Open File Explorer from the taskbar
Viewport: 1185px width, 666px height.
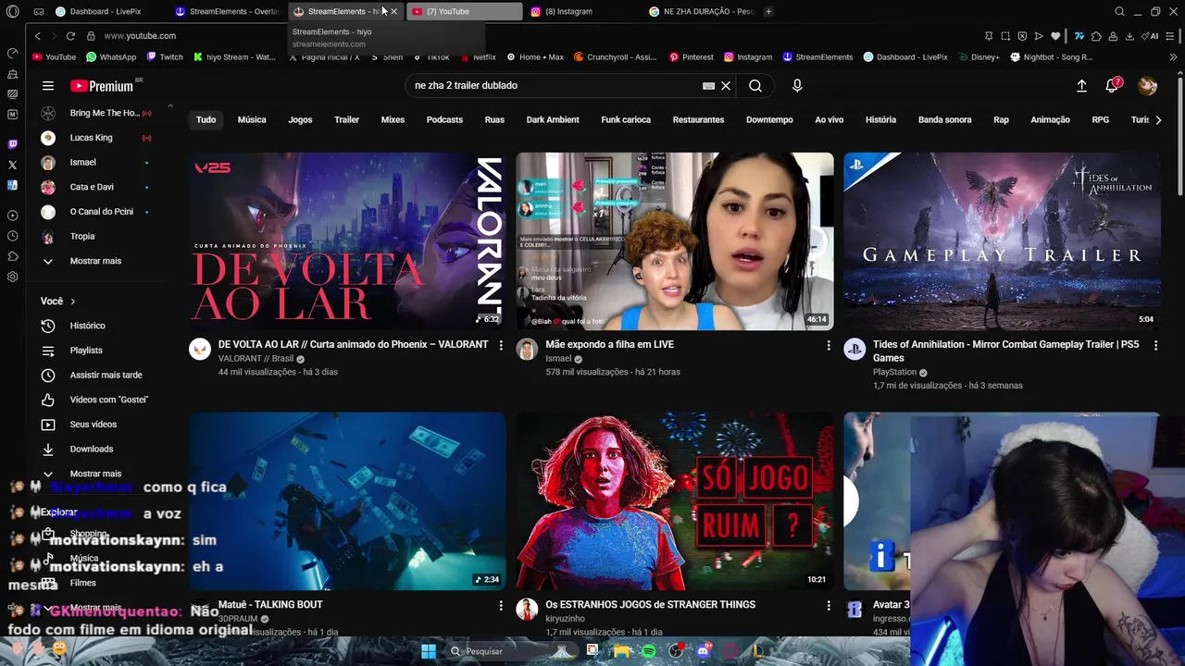(x=621, y=651)
